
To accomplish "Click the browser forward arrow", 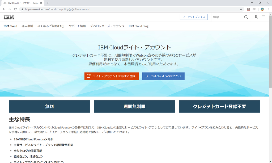I will tap(10, 9).
